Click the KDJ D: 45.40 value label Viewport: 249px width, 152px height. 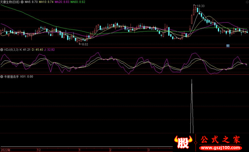[39, 50]
